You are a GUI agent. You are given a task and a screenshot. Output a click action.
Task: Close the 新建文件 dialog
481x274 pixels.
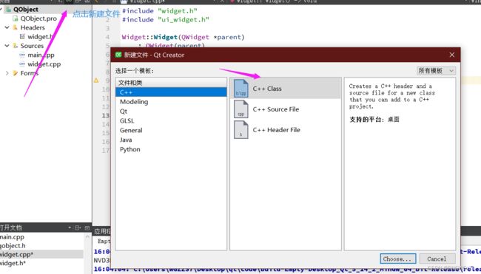click(452, 55)
